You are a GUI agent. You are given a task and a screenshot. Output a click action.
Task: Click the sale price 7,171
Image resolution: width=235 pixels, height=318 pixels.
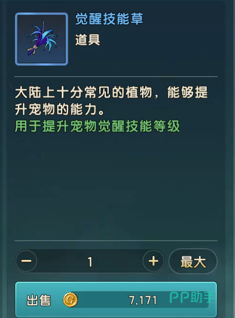[143, 300]
